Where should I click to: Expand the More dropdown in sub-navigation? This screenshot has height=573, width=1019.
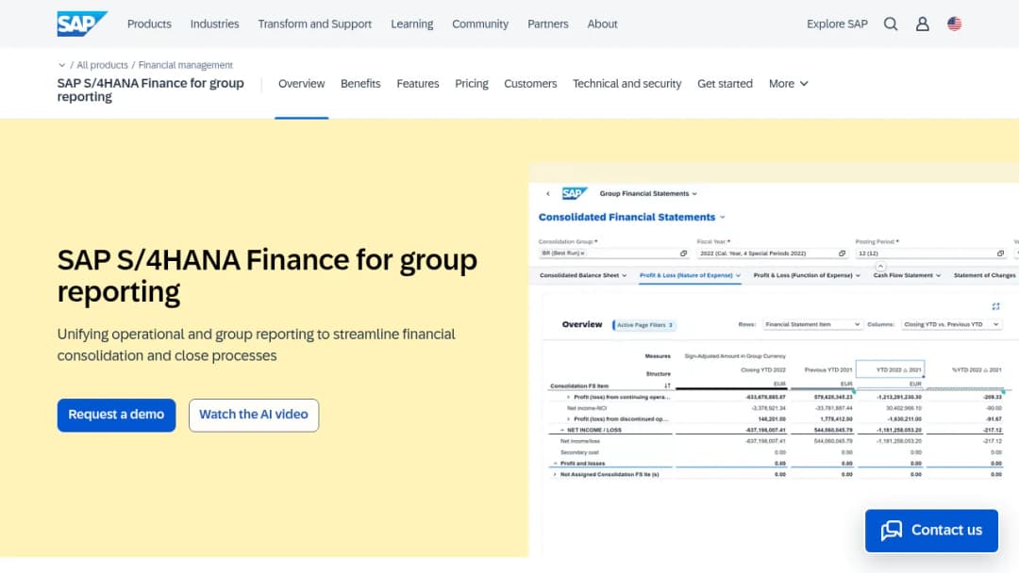tap(788, 84)
